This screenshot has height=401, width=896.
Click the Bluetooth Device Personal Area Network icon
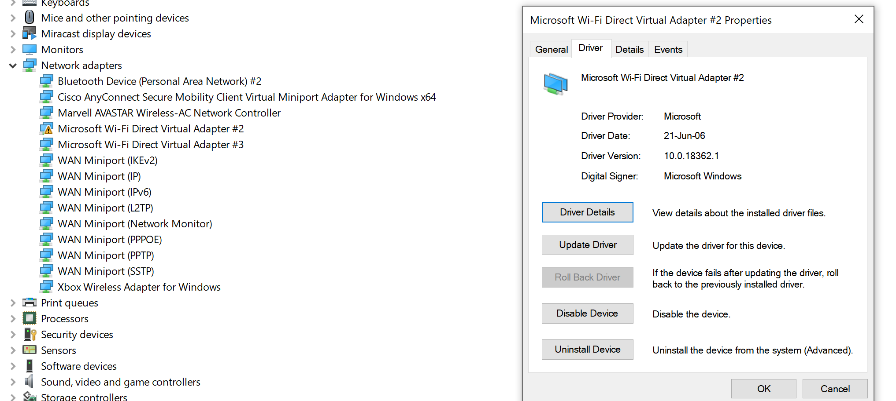point(46,81)
